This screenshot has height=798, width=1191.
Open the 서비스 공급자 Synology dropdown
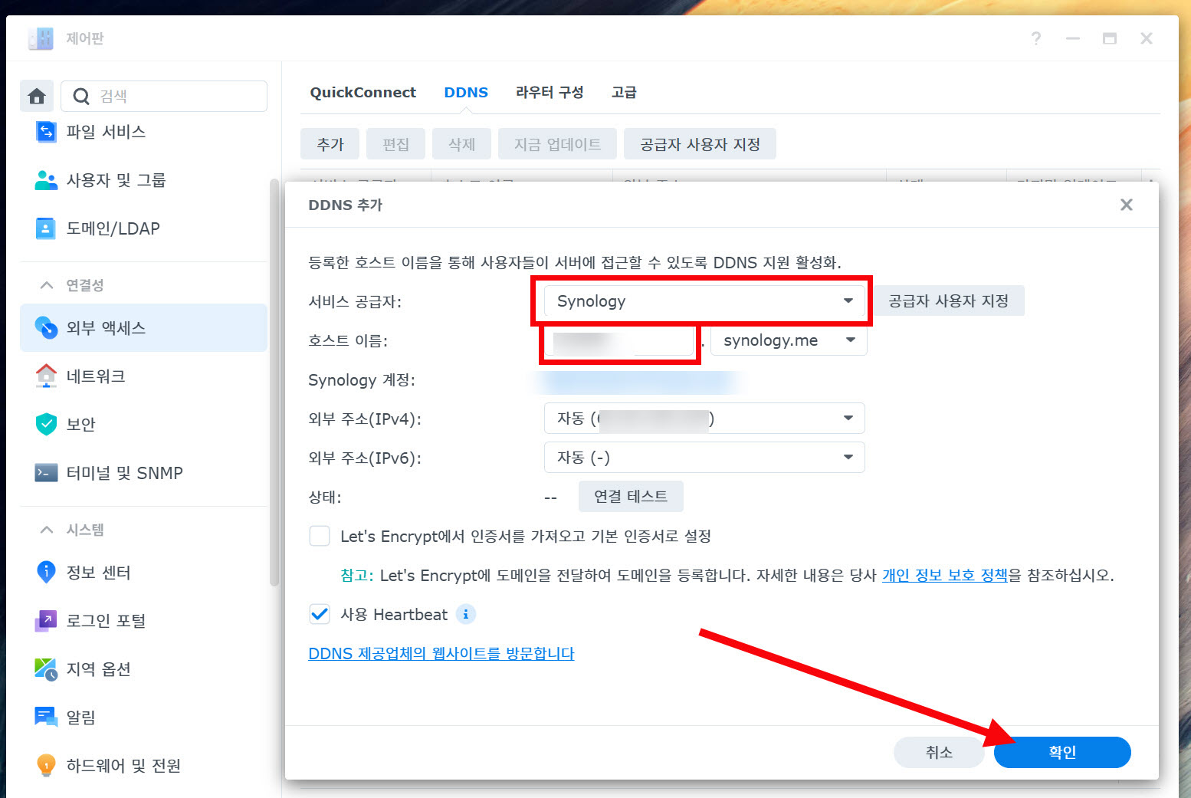[x=704, y=301]
